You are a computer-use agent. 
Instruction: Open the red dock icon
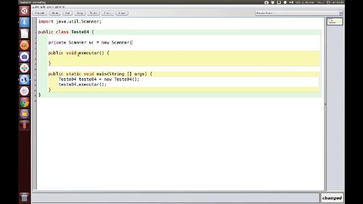(24, 126)
